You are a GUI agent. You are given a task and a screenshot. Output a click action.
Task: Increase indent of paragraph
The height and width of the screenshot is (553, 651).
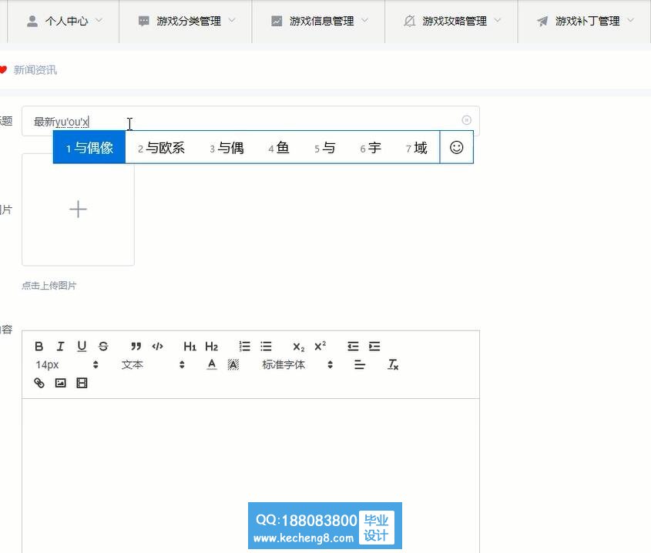click(374, 347)
